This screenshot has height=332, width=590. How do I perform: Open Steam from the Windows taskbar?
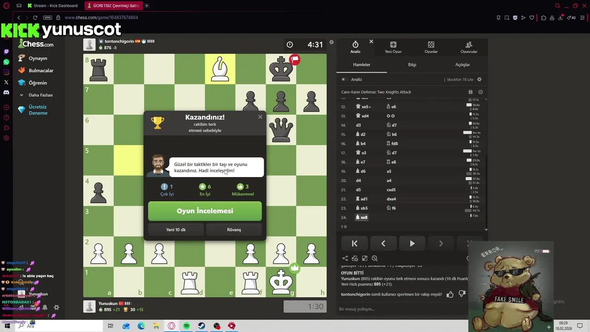point(201,326)
